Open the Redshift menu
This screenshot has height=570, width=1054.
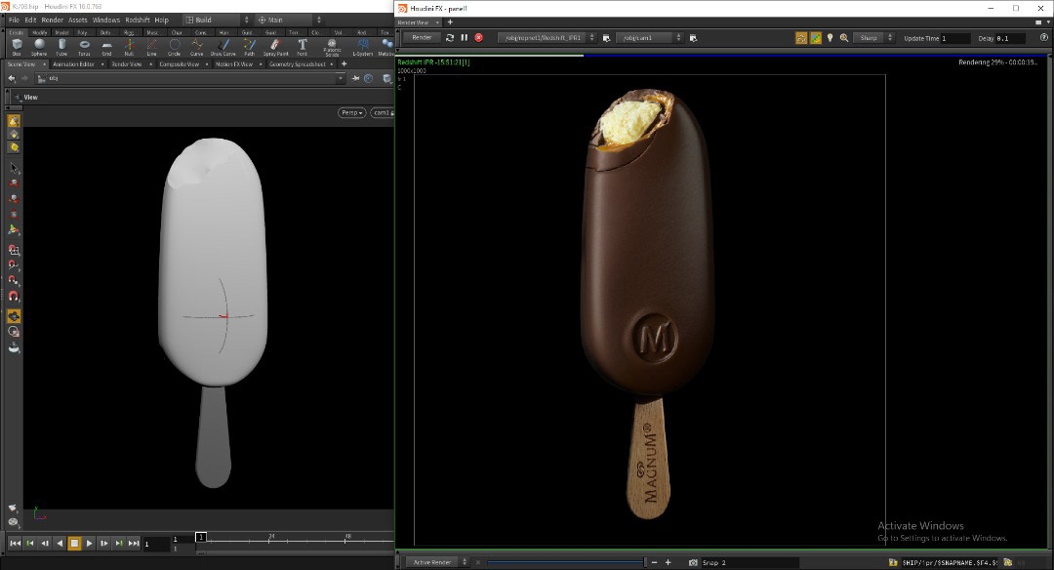(138, 20)
